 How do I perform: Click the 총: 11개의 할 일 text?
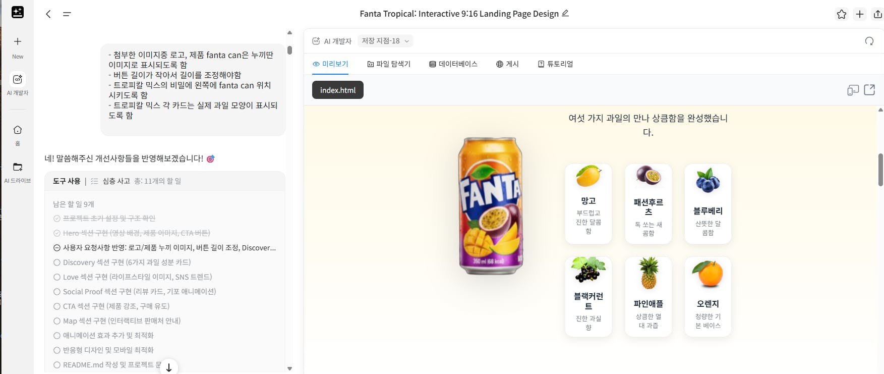click(158, 181)
